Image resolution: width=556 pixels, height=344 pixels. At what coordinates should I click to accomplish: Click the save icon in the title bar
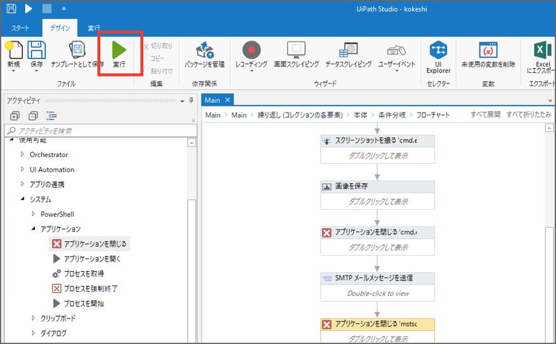point(11,8)
